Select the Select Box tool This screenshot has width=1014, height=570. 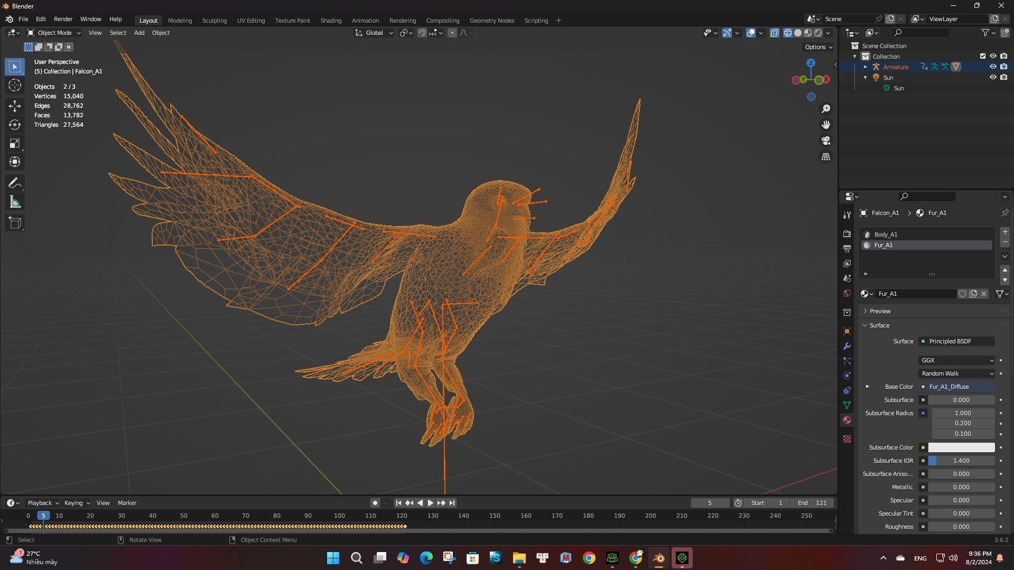(x=15, y=67)
